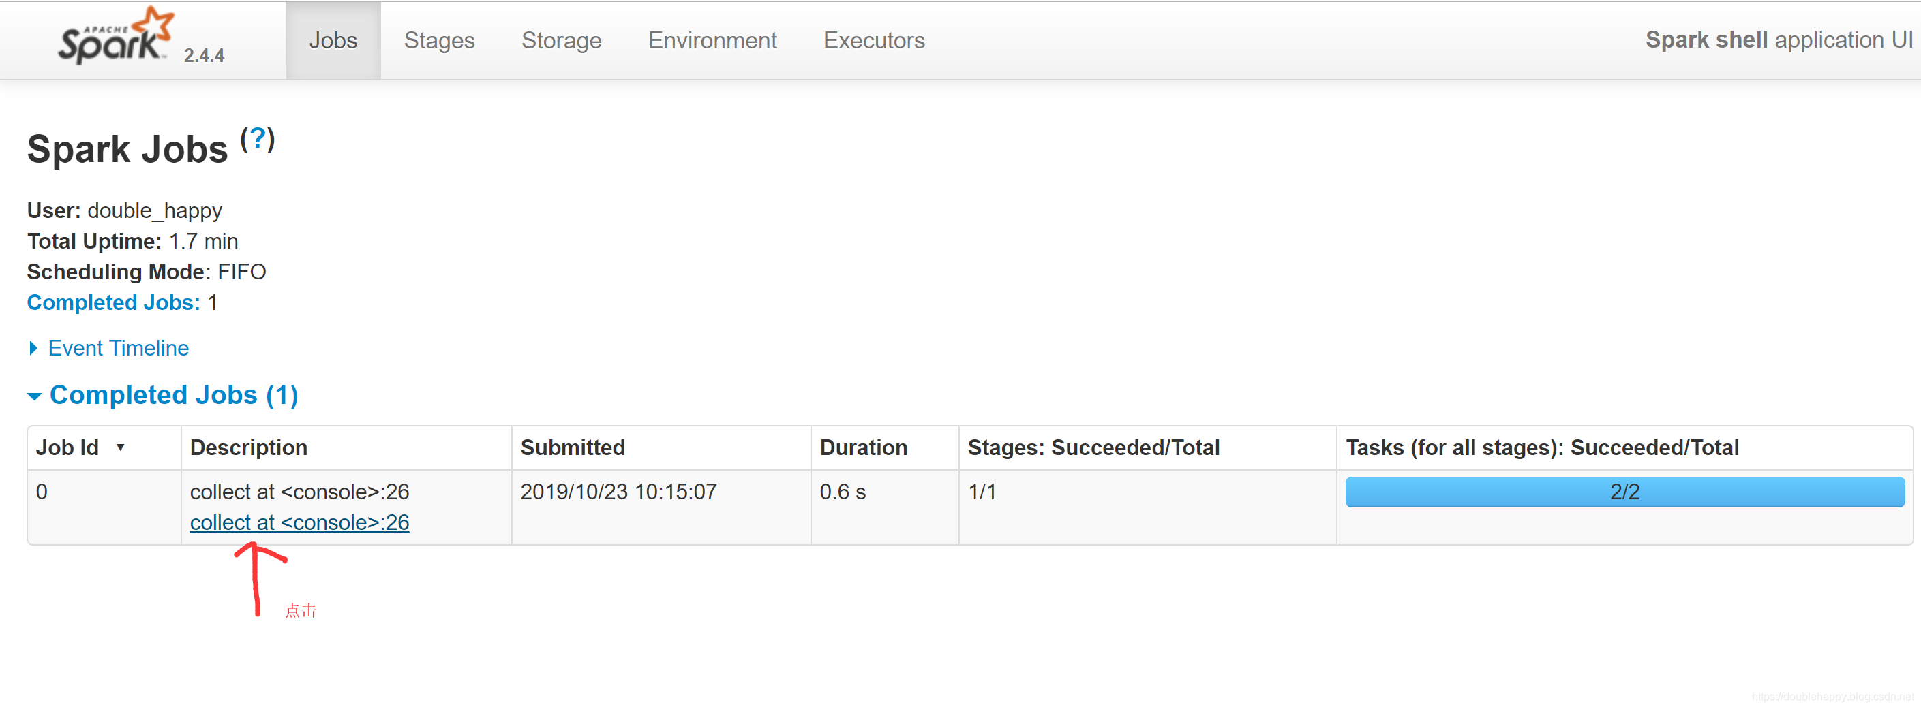Screen dimensions: 1921x709
Task: Sort by Stages: Succeeded/Total header
Action: (1093, 447)
